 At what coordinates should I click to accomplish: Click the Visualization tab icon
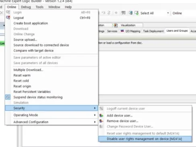pos(116,25)
